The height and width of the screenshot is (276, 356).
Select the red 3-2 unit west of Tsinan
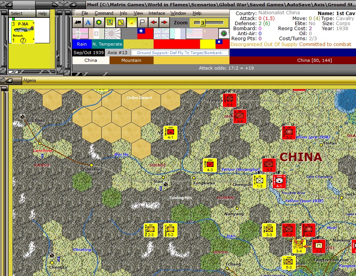pyautogui.click(x=289, y=133)
